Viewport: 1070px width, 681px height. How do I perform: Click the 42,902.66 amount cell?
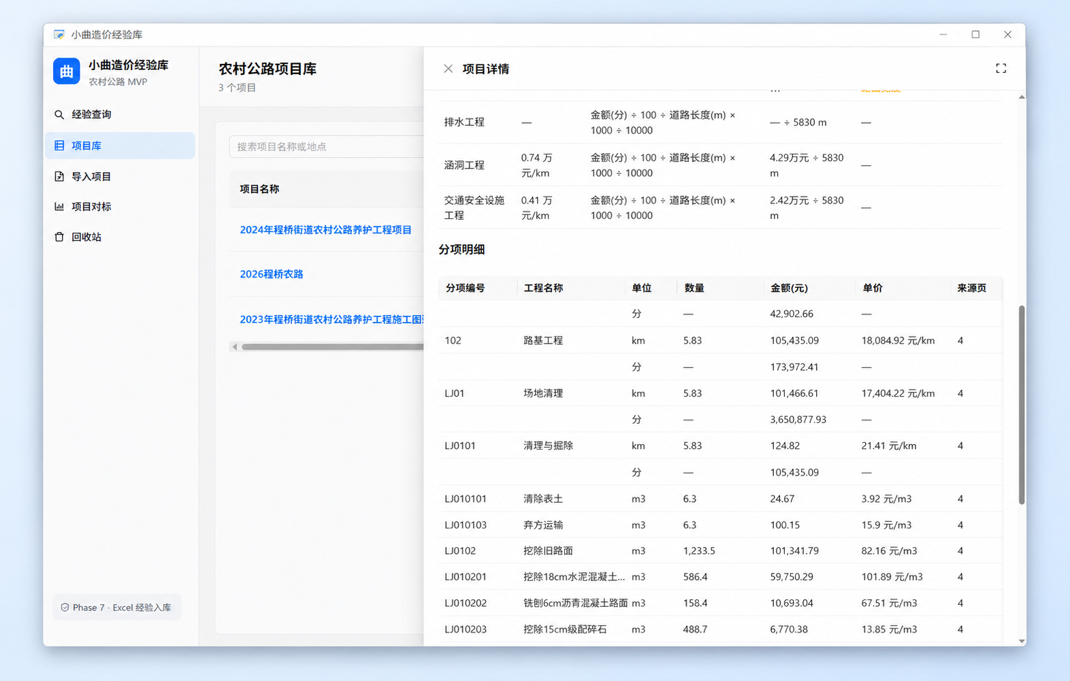(x=792, y=314)
